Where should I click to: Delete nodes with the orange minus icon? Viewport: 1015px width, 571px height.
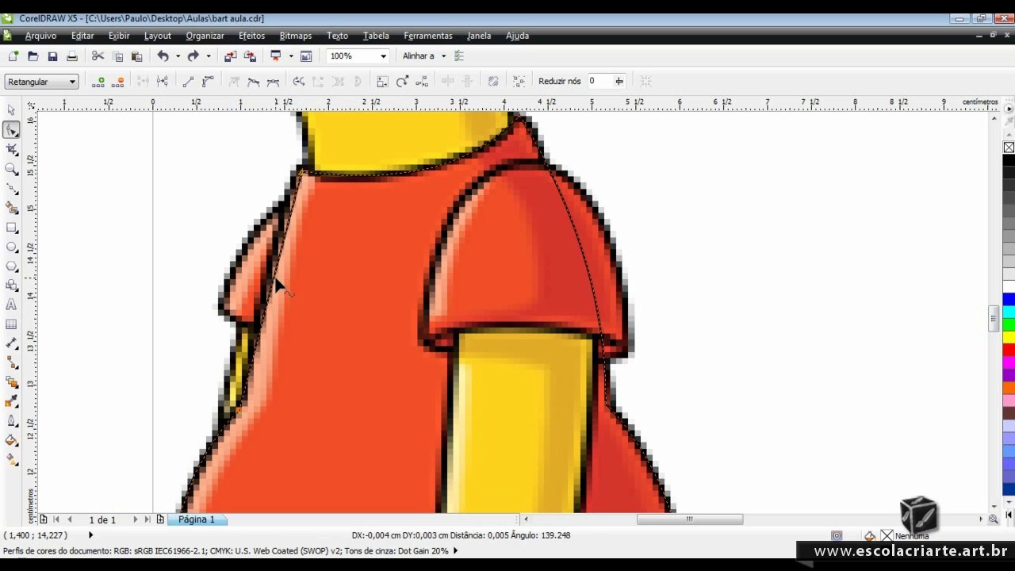click(x=119, y=81)
